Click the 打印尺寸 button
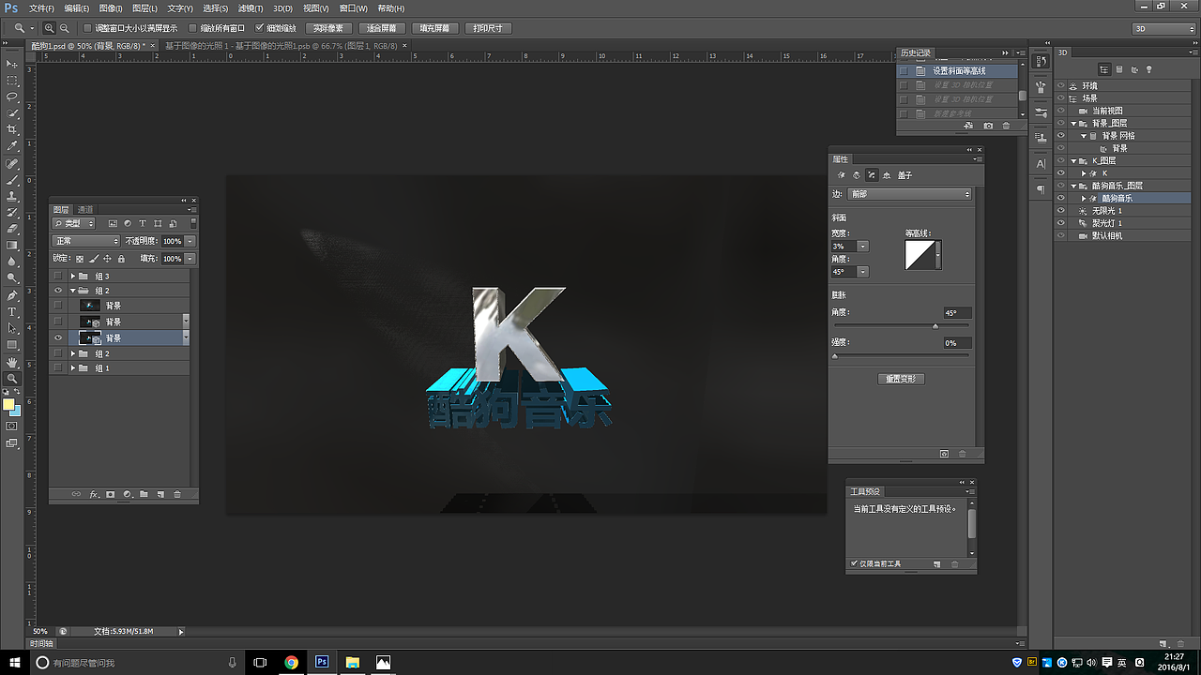The height and width of the screenshot is (675, 1201). [488, 28]
